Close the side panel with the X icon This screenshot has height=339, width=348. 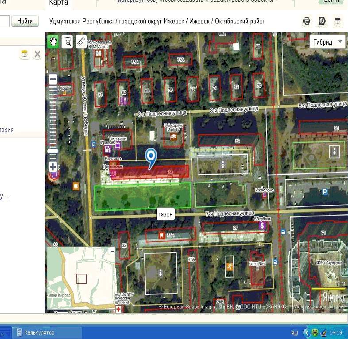38,54
